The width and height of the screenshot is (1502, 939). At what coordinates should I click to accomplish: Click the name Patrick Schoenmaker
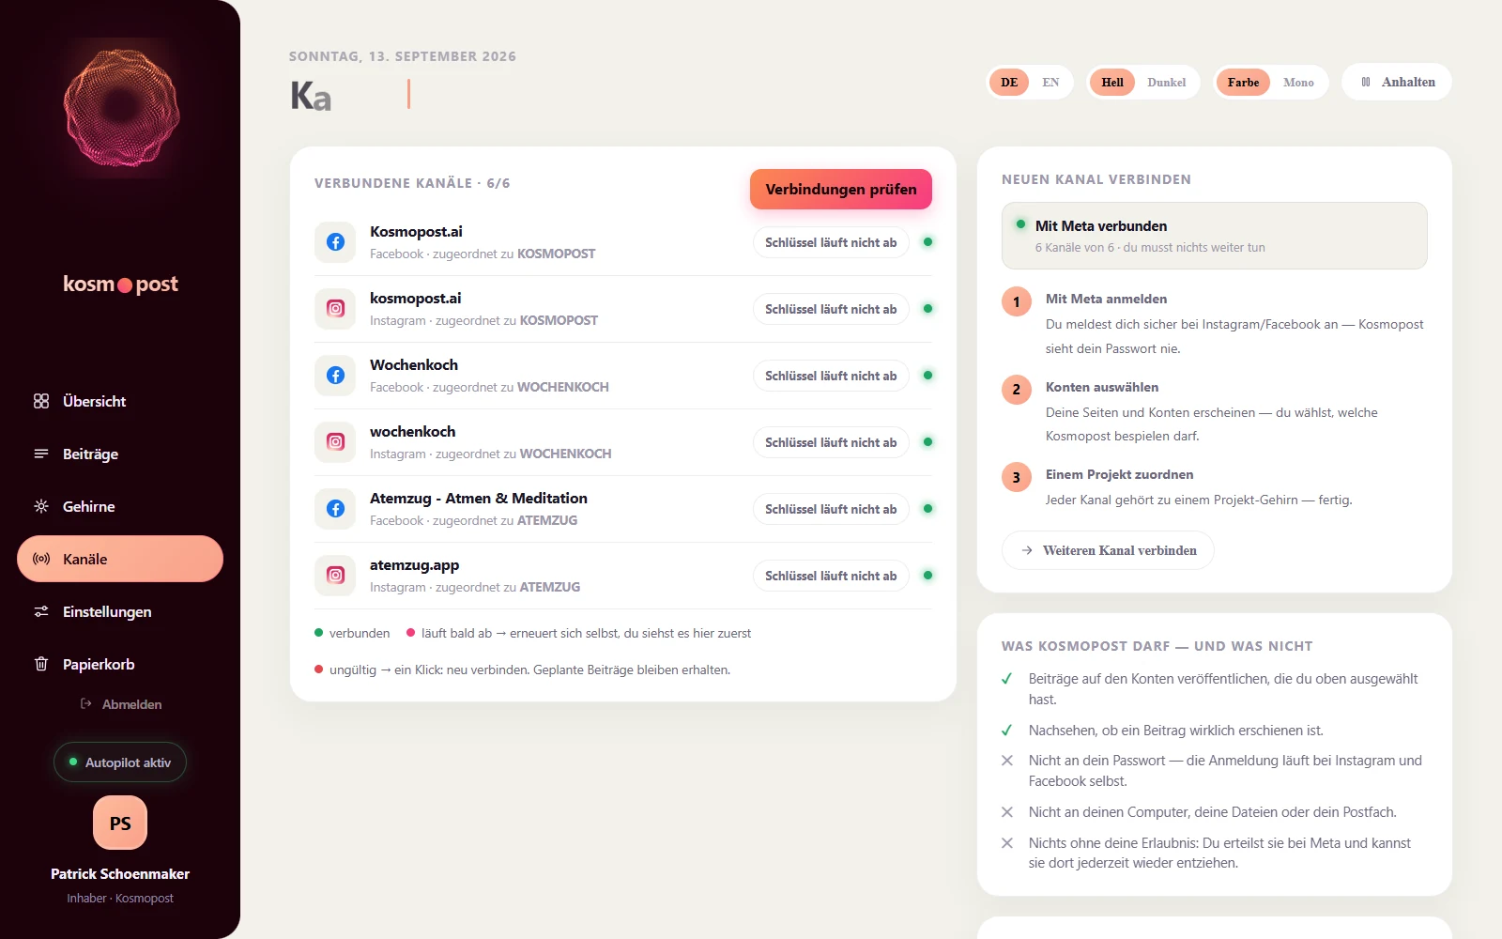(x=120, y=873)
